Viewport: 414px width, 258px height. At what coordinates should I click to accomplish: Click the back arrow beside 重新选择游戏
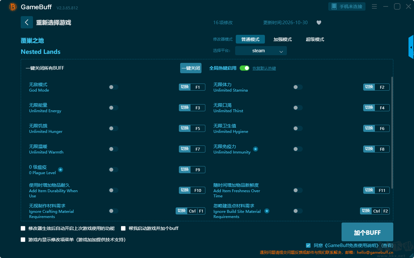(x=27, y=22)
